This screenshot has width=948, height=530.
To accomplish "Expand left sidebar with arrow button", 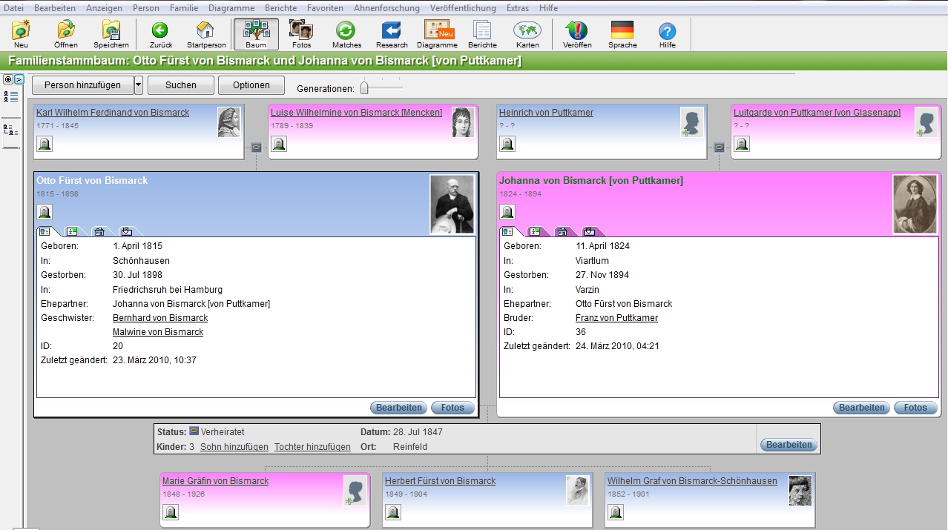I will 19,79.
